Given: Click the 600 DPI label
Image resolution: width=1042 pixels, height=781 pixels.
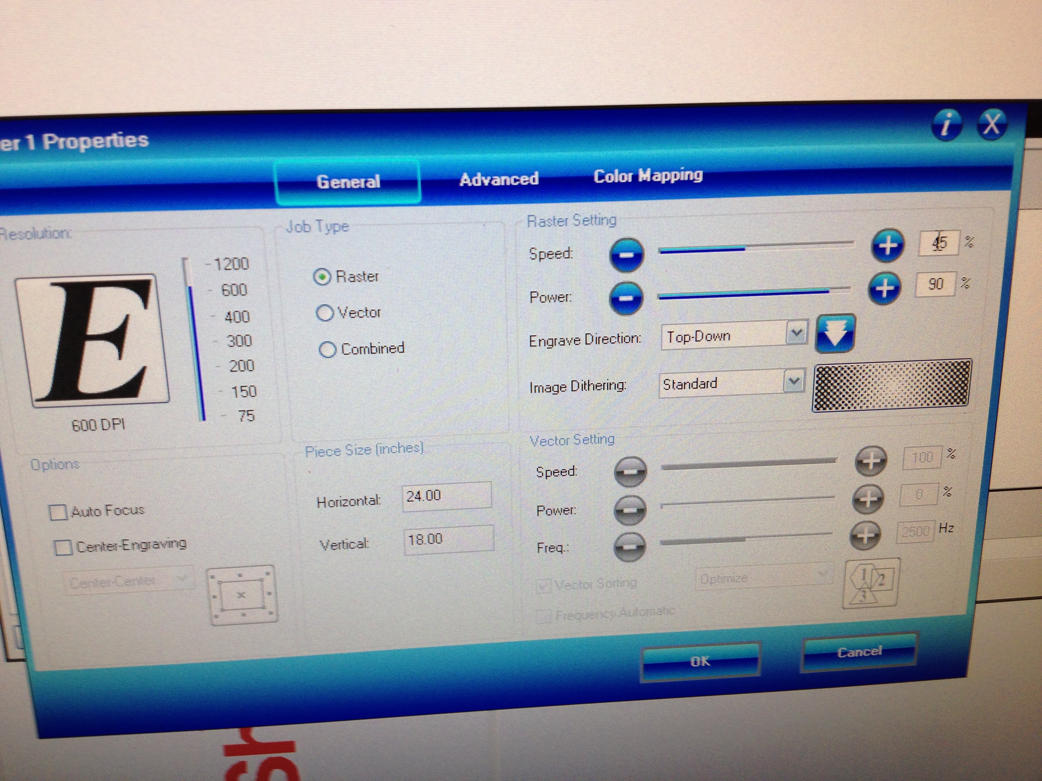Looking at the screenshot, I should point(98,425).
